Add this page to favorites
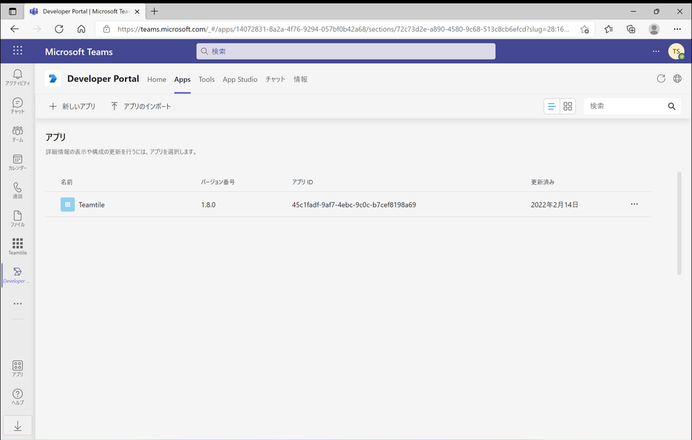Screen dimensions: 692x440 coord(585,29)
